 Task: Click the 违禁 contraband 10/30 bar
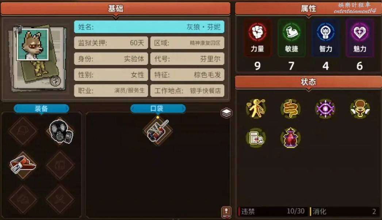pyautogui.click(x=272, y=211)
